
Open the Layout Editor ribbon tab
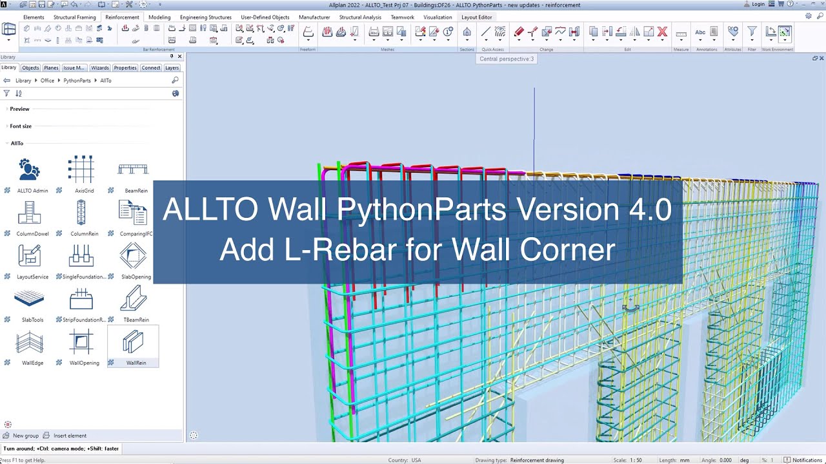(476, 17)
